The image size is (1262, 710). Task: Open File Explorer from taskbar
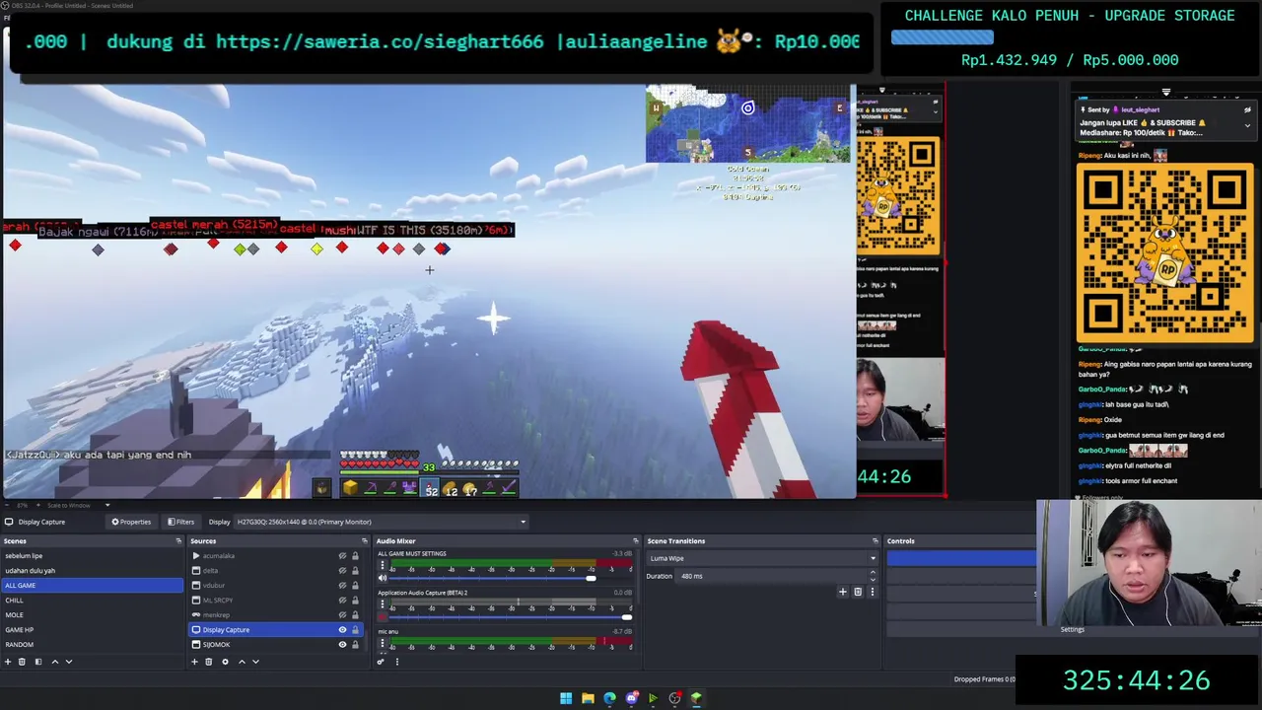click(588, 698)
